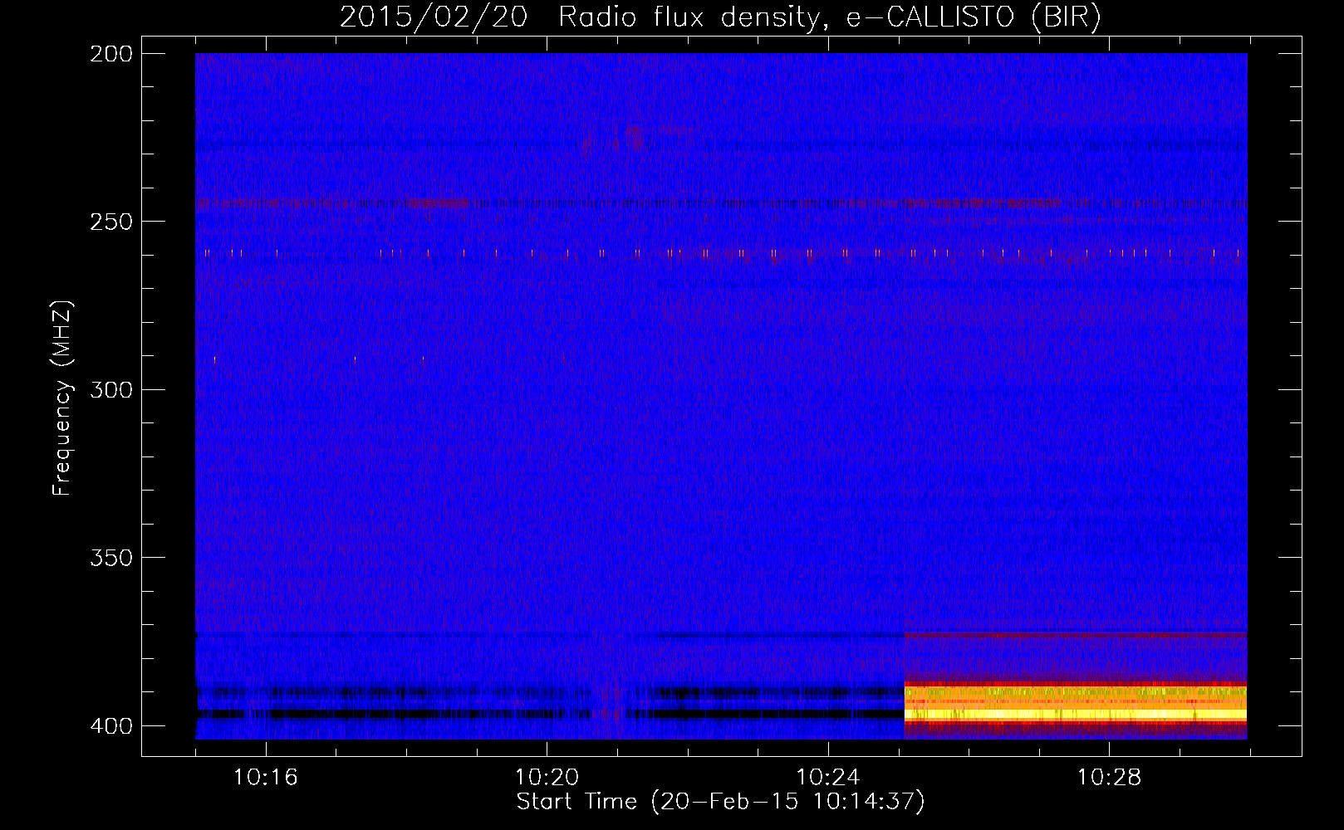Click the 10:28 time tick label
1344x830 pixels.
[x=1110, y=777]
